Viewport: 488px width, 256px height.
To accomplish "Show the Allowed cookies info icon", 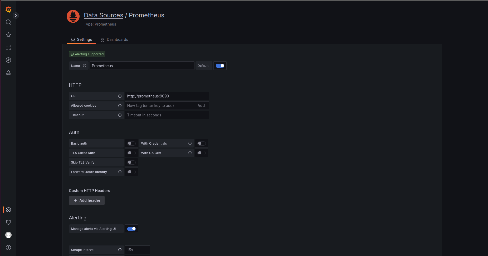I will click(x=120, y=106).
